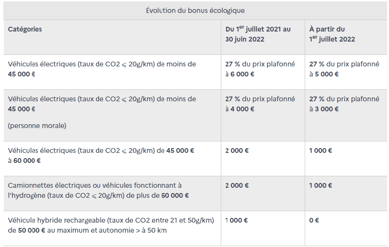
Task: Click 2 000 € bonus for 45 000–60 000 € vehicles
Action: (x=237, y=150)
